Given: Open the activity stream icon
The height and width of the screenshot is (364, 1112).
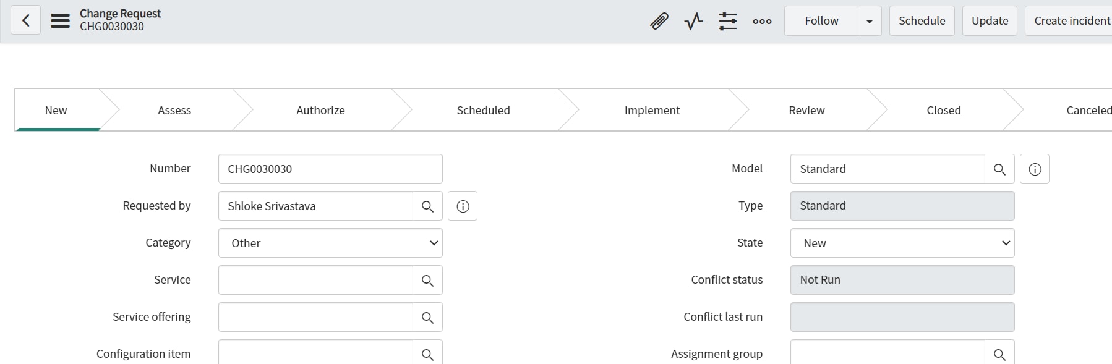Looking at the screenshot, I should 693,20.
